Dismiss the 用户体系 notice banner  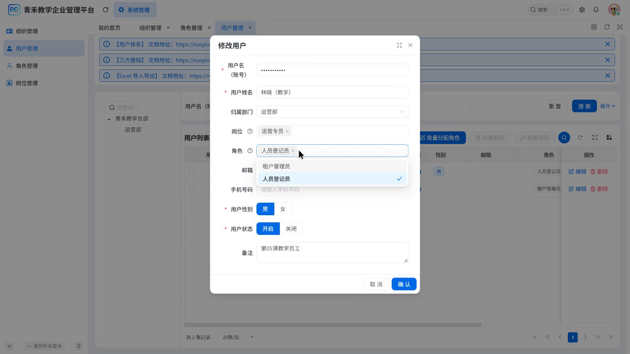tap(608, 44)
